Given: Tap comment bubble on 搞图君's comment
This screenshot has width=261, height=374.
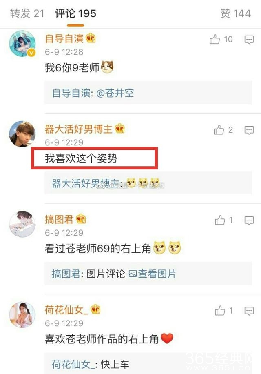Looking at the screenshot, I should click(x=249, y=220).
